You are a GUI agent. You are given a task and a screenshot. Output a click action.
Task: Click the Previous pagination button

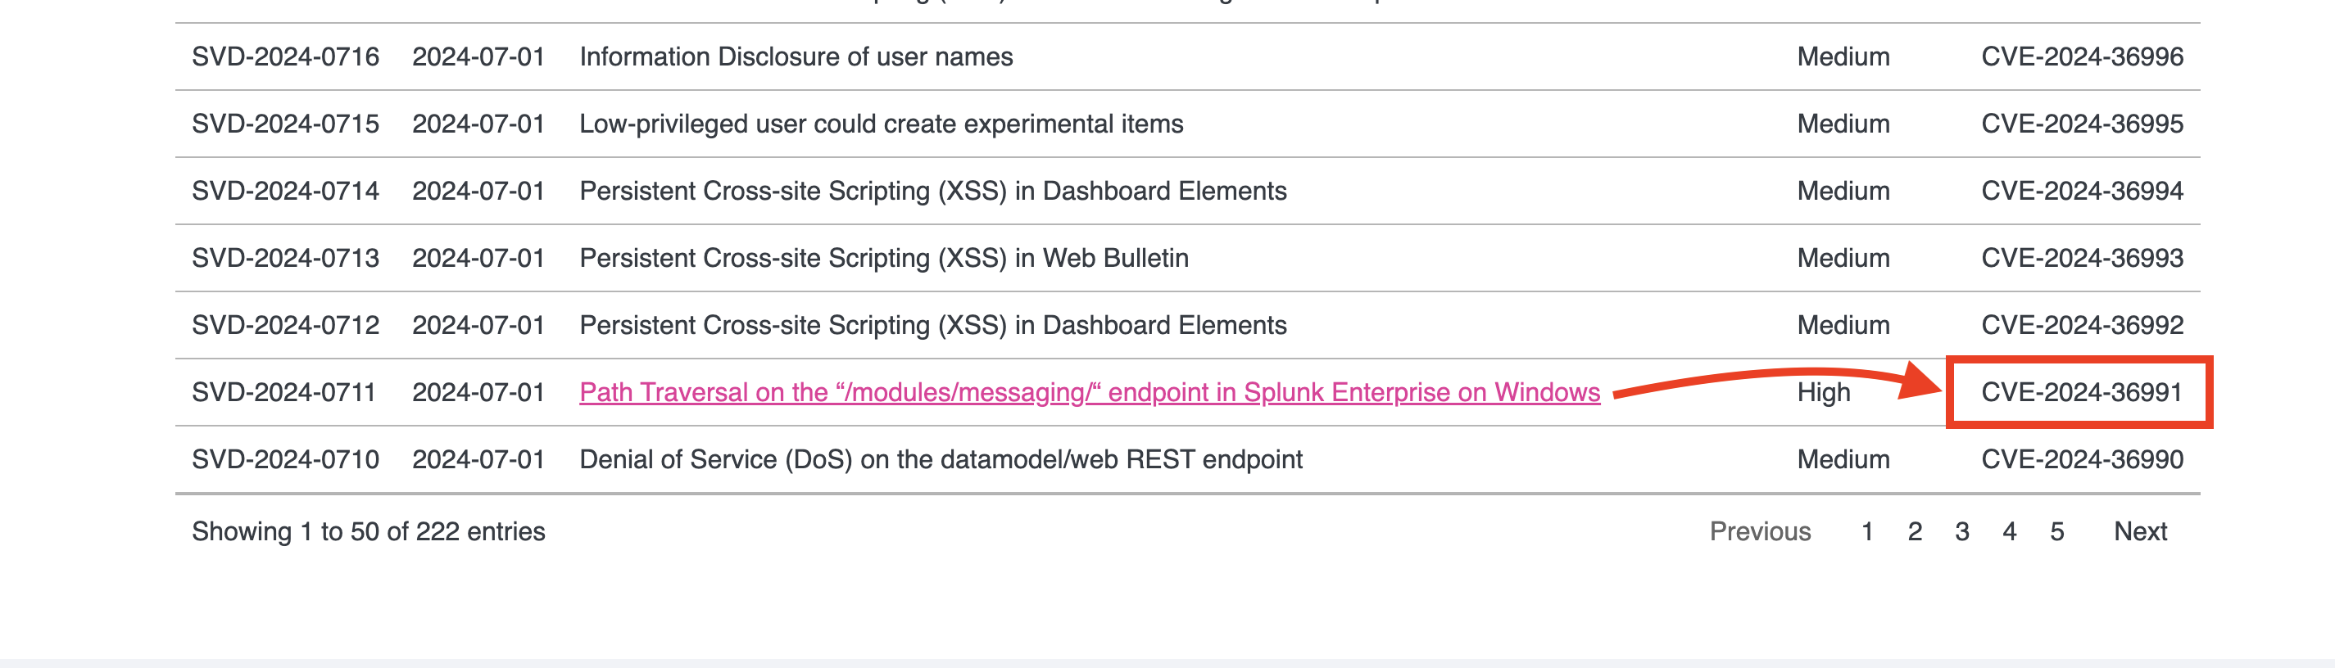pos(1759,531)
